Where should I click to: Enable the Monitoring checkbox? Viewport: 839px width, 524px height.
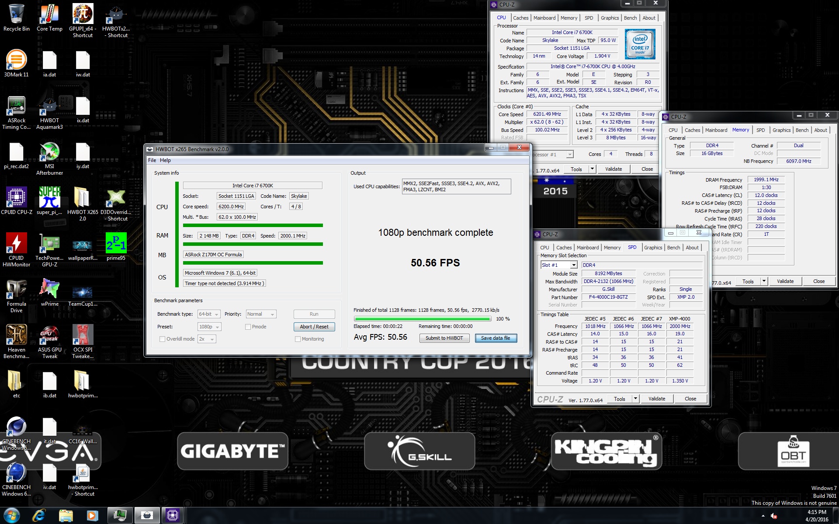coord(298,339)
